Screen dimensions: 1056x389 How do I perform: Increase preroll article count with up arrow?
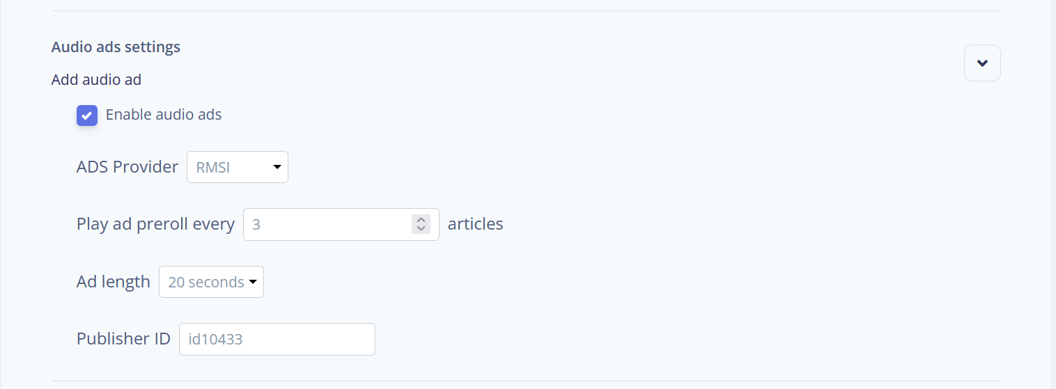pyautogui.click(x=421, y=220)
